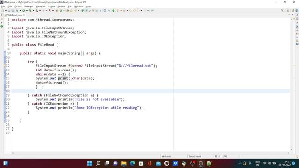The image size is (299, 168).
Task: Switch to the Java perspective icon
Action: pos(297,11)
